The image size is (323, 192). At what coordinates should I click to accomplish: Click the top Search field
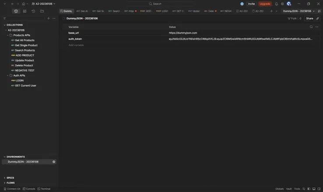161,3
